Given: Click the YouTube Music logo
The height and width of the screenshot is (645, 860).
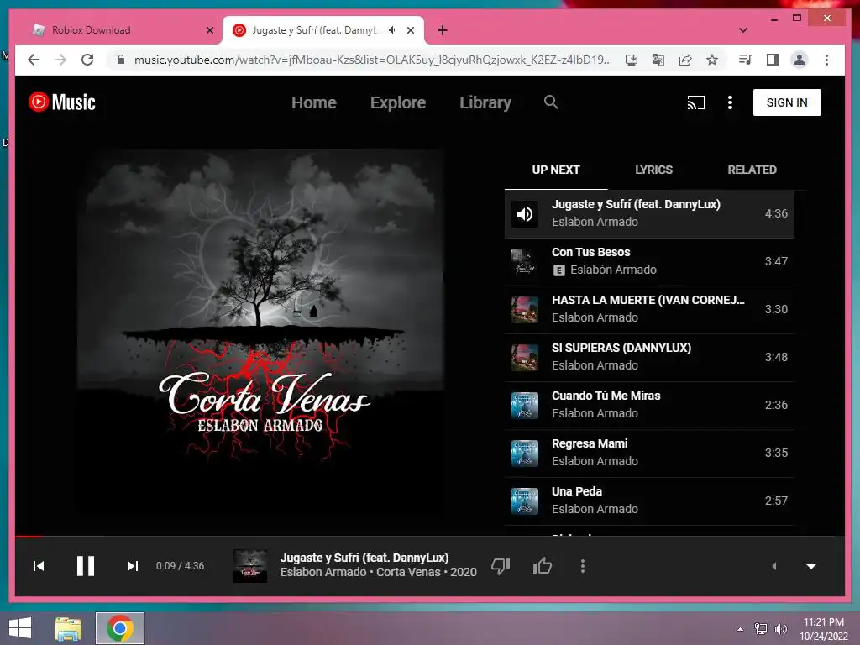Looking at the screenshot, I should (x=62, y=102).
